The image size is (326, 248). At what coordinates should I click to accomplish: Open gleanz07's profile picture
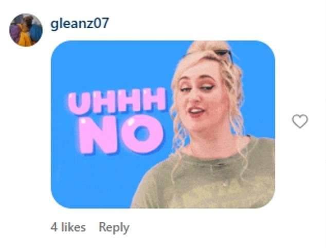coord(26,30)
